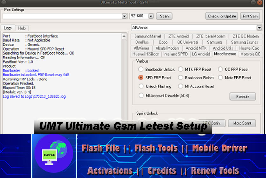Click the Moto Sprint button
266x178 pixels.
click(x=242, y=123)
